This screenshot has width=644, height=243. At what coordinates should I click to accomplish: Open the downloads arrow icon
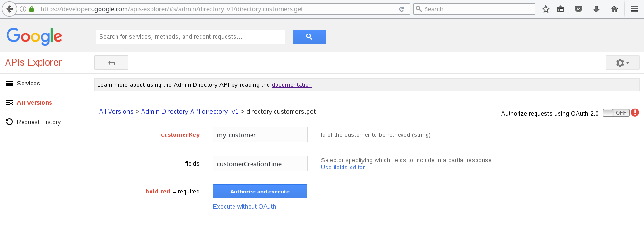pos(596,9)
